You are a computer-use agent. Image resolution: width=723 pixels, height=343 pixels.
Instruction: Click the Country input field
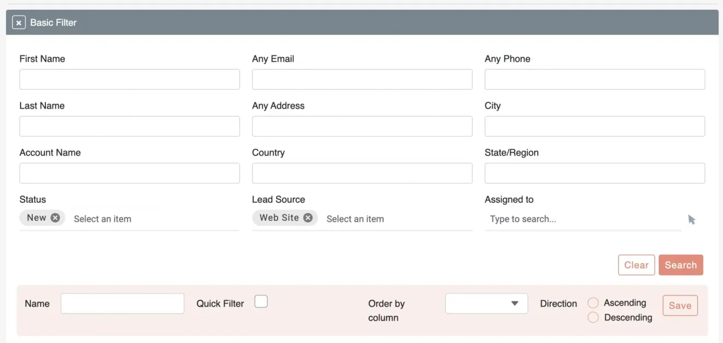362,173
